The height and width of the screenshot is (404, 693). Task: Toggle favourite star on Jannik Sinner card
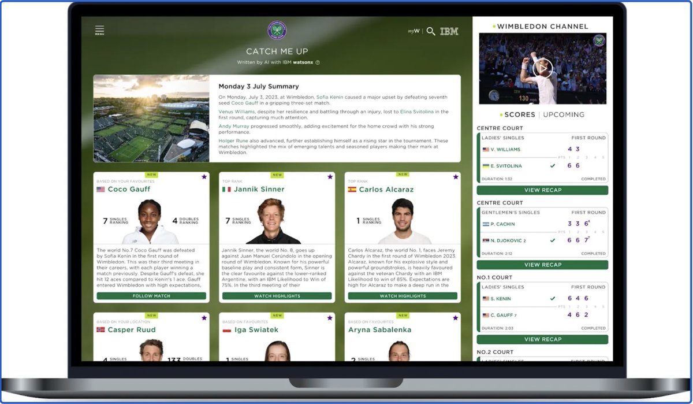pyautogui.click(x=330, y=177)
